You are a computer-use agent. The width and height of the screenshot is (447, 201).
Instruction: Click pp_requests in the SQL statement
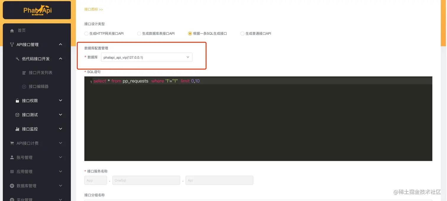coord(135,81)
